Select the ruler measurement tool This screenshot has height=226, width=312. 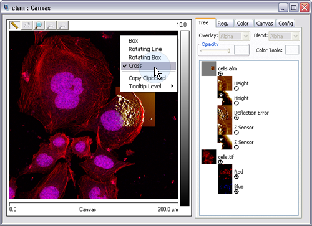pyautogui.click(x=15, y=26)
